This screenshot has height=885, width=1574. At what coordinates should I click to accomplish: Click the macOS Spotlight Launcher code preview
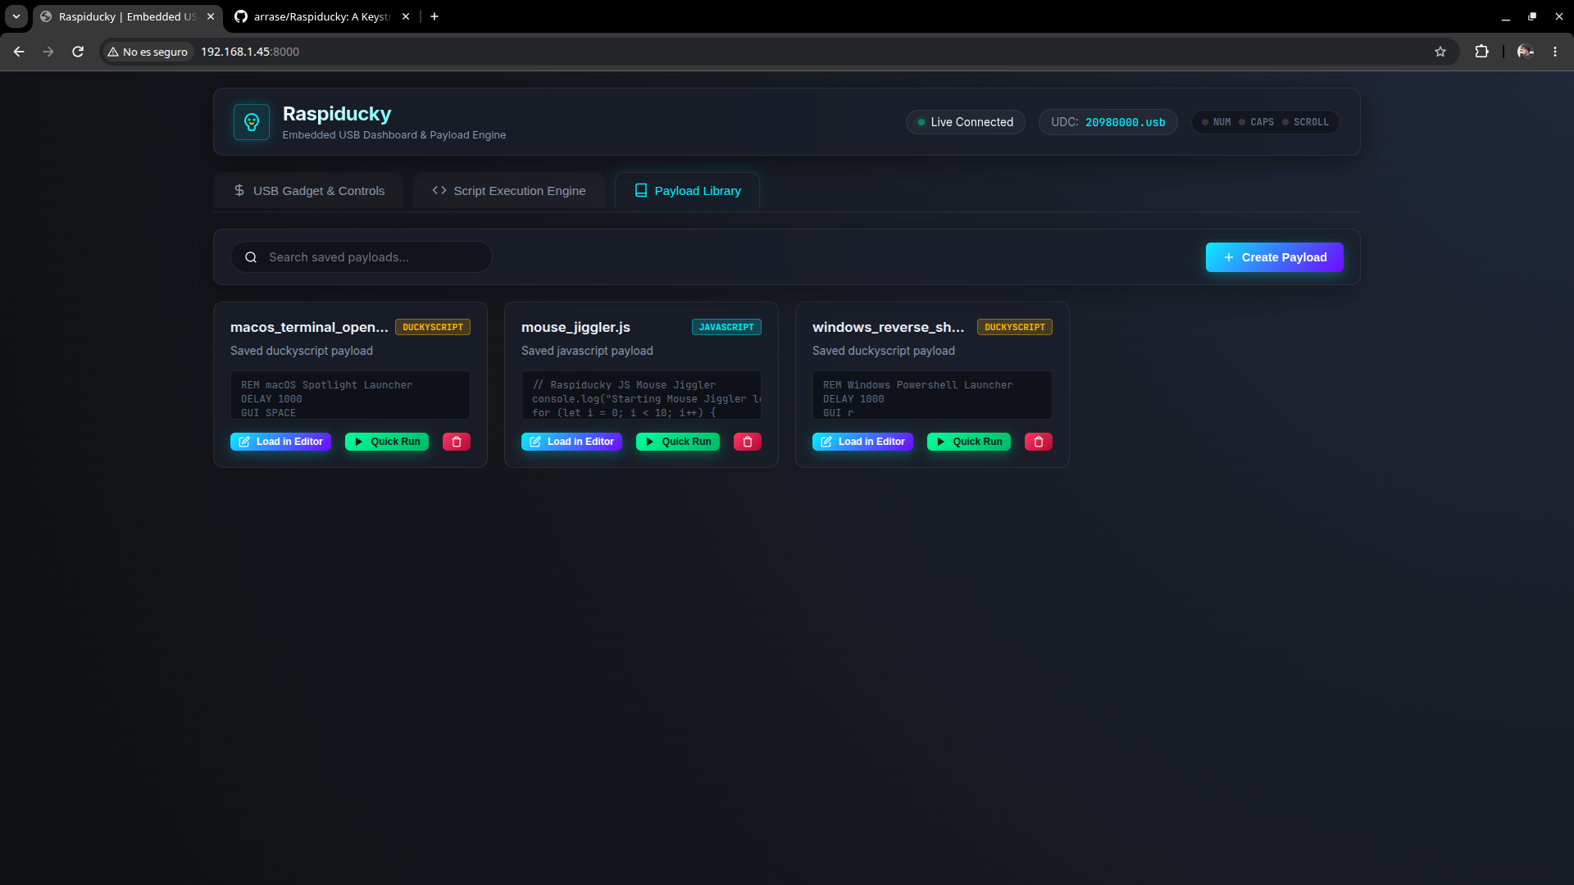pyautogui.click(x=350, y=395)
